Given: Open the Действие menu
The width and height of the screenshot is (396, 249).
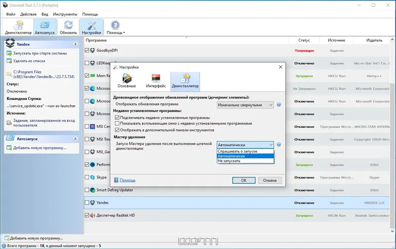Looking at the screenshot, I should [x=28, y=14].
